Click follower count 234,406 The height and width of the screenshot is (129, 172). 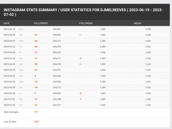click(57, 35)
